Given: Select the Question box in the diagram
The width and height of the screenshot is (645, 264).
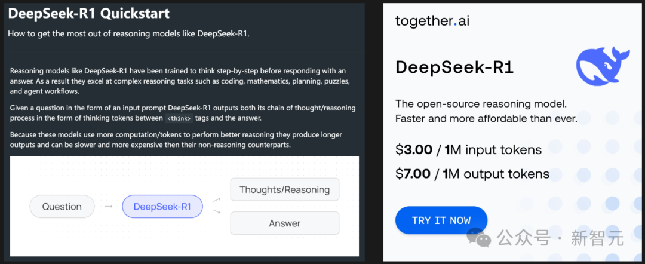Looking at the screenshot, I should click(x=62, y=207).
